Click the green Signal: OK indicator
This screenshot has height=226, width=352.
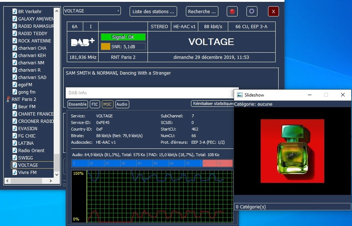pos(123,37)
